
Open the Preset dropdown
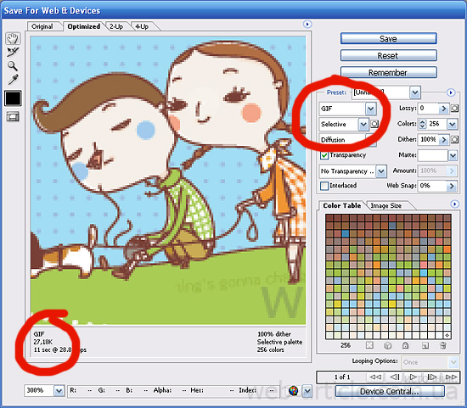414,92
